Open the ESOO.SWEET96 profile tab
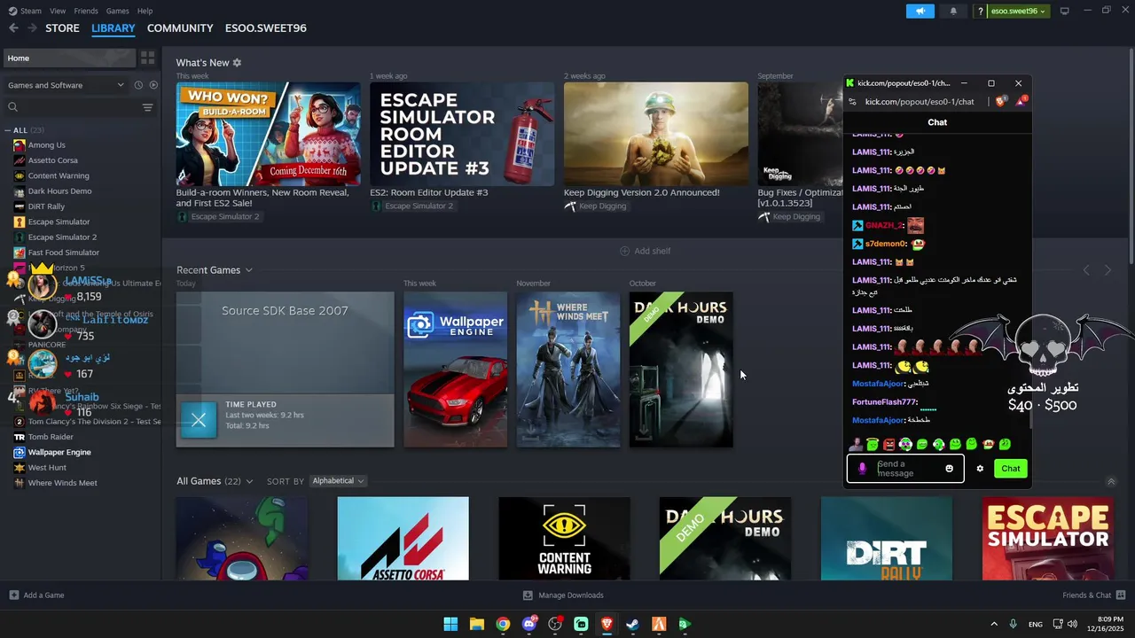Screen dimensions: 1135x638 (266, 28)
